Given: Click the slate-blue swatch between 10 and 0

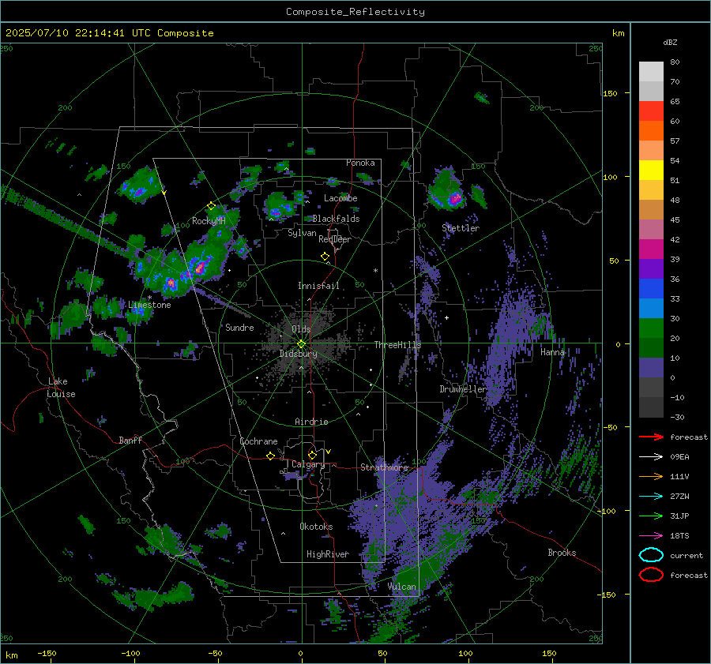Looking at the screenshot, I should (651, 368).
